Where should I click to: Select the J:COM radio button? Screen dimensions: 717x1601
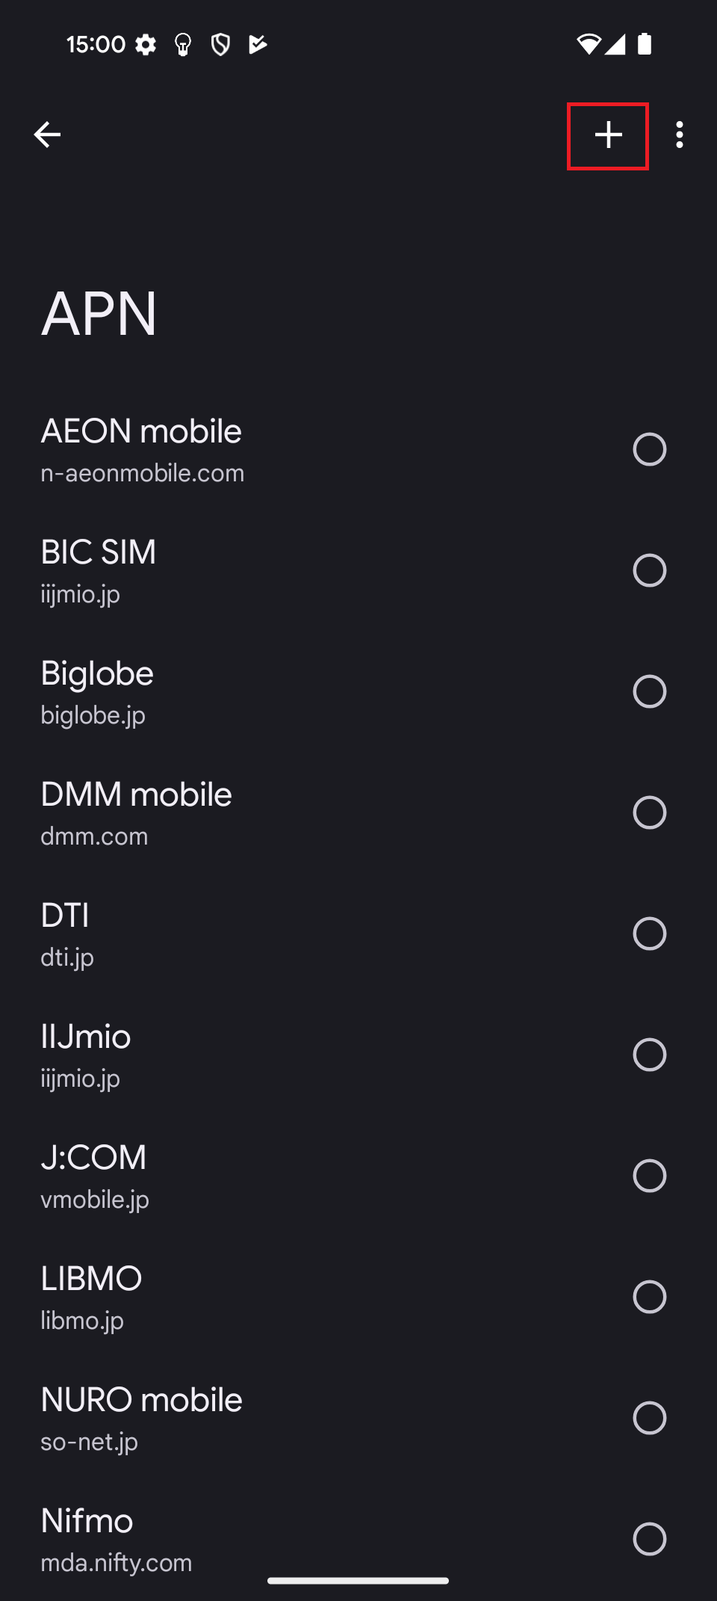pos(649,1176)
